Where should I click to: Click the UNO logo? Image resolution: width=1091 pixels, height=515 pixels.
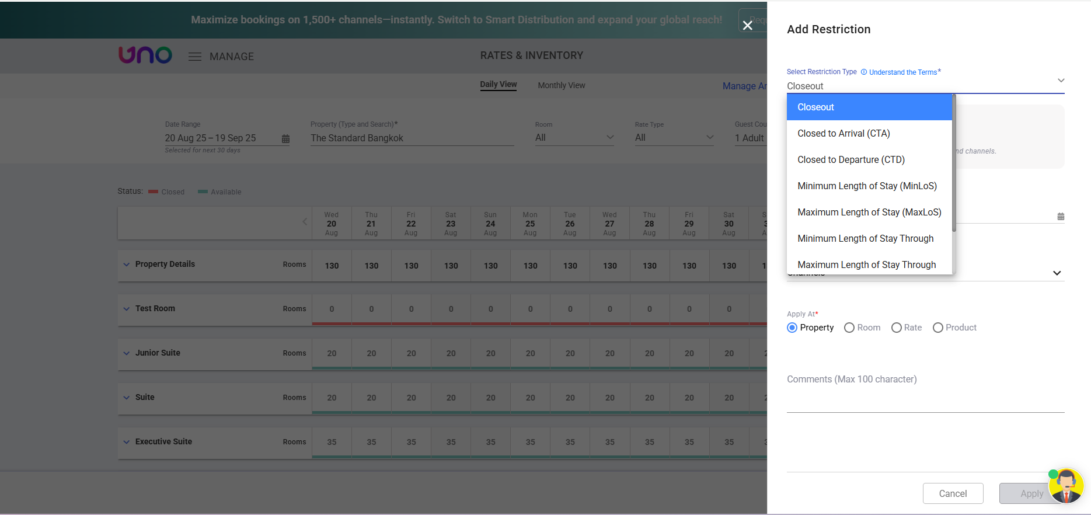point(145,55)
